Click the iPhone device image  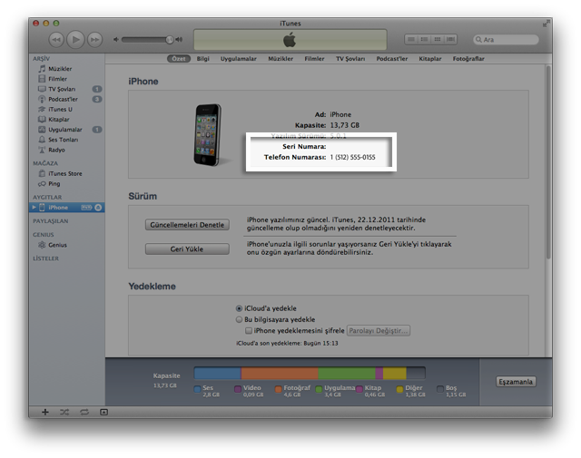tap(208, 135)
